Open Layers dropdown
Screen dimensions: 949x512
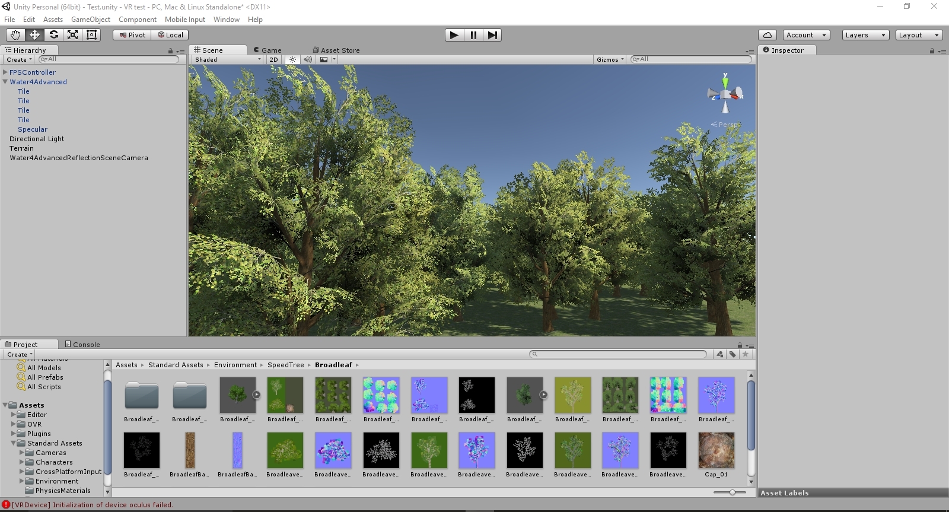click(865, 35)
